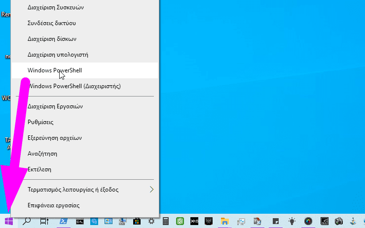Open Εκτέλεση menu entry
Image resolution: width=365 pixels, height=228 pixels.
click(85, 169)
